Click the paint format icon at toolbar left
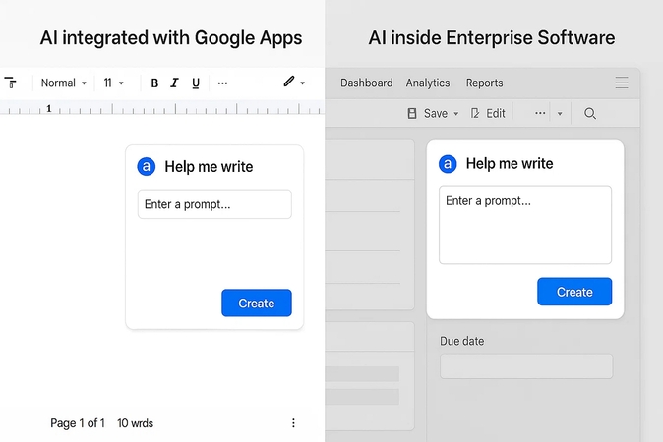Screen dimensions: 663x442 pos(11,83)
